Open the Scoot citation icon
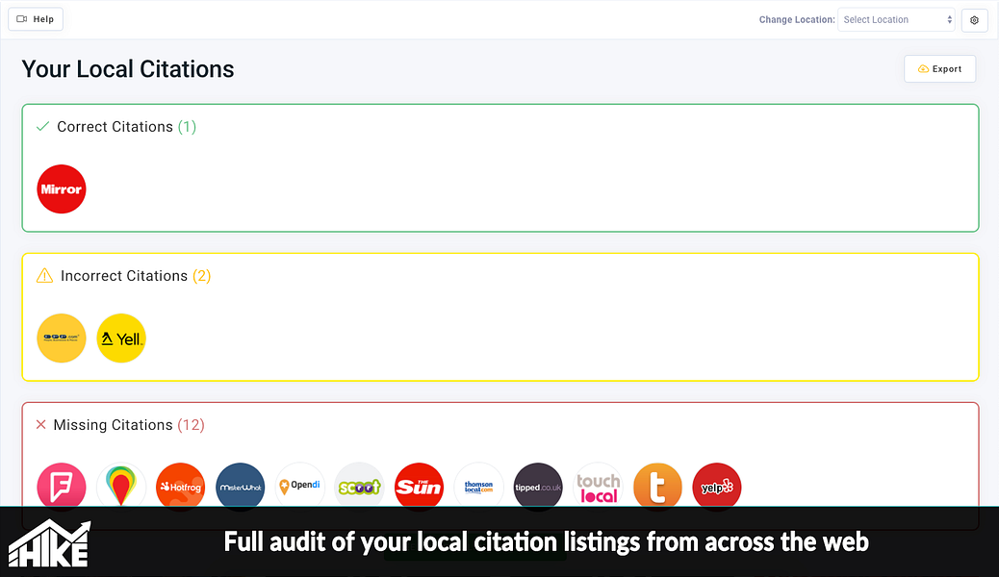999x577 pixels. 359,487
